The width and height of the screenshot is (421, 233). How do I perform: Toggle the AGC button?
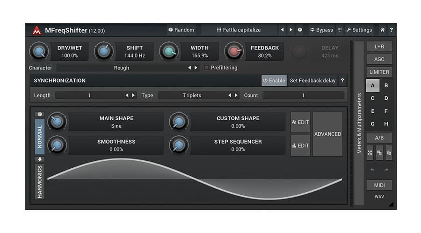379,59
